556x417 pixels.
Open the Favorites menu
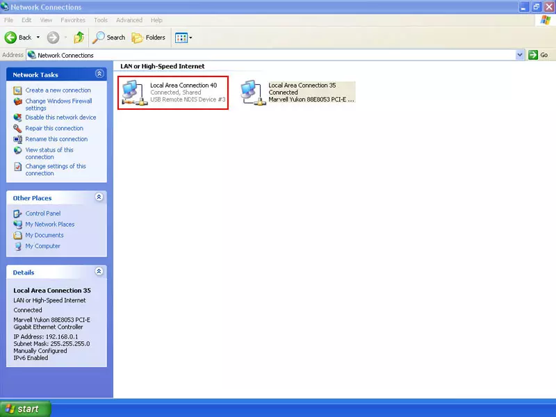pyautogui.click(x=73, y=20)
